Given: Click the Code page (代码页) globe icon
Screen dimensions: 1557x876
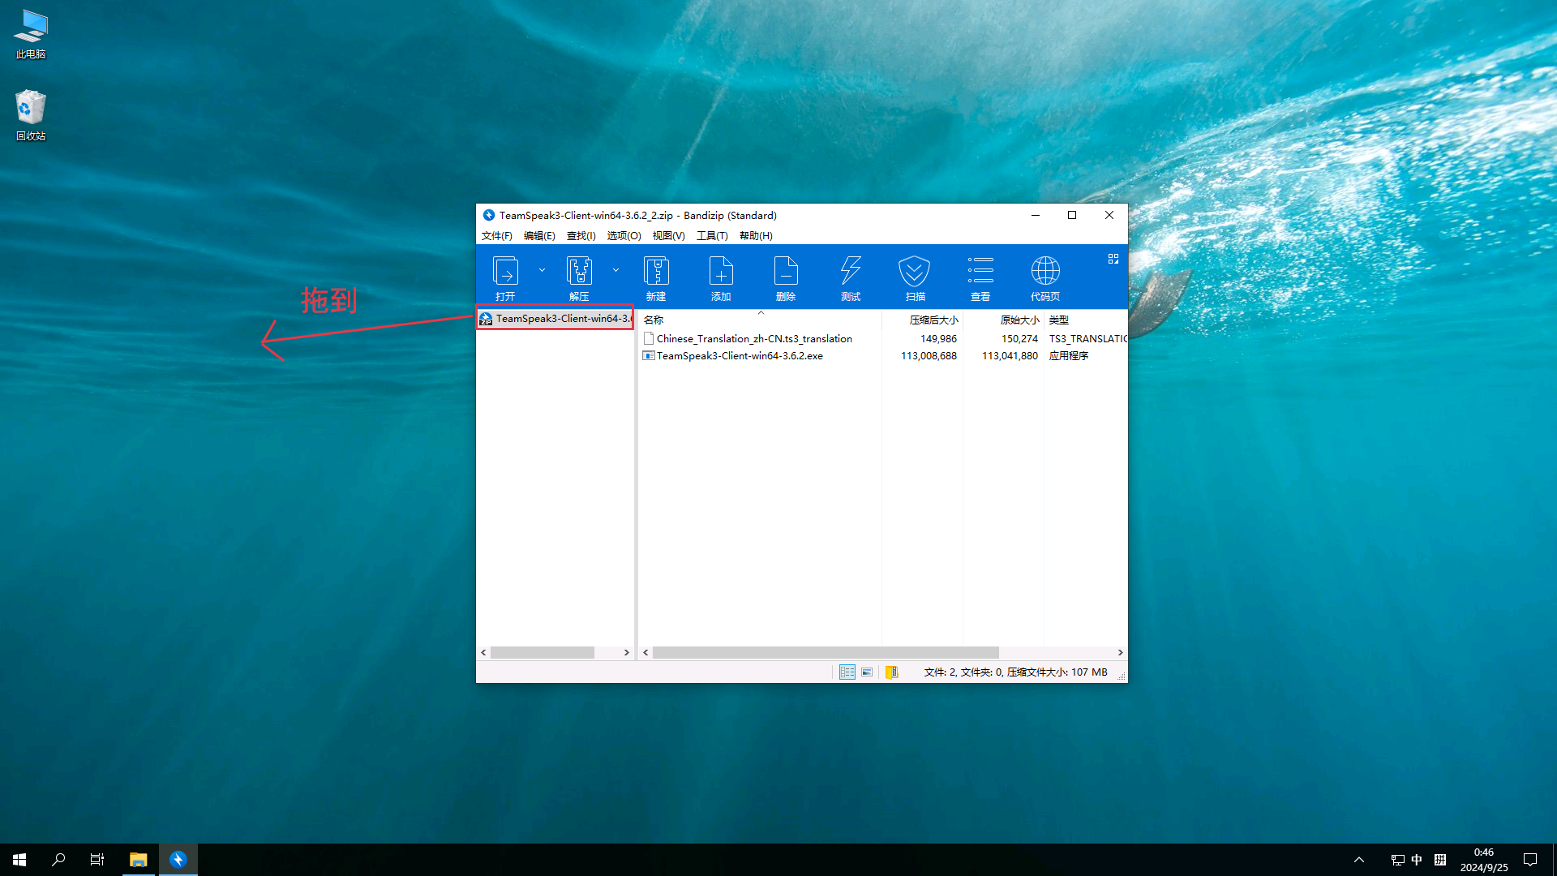Looking at the screenshot, I should [1044, 277].
